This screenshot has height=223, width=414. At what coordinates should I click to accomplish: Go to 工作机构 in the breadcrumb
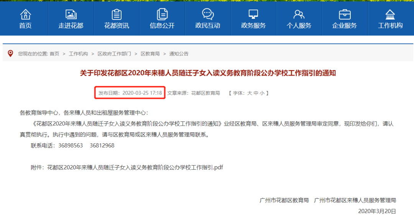pos(78,54)
